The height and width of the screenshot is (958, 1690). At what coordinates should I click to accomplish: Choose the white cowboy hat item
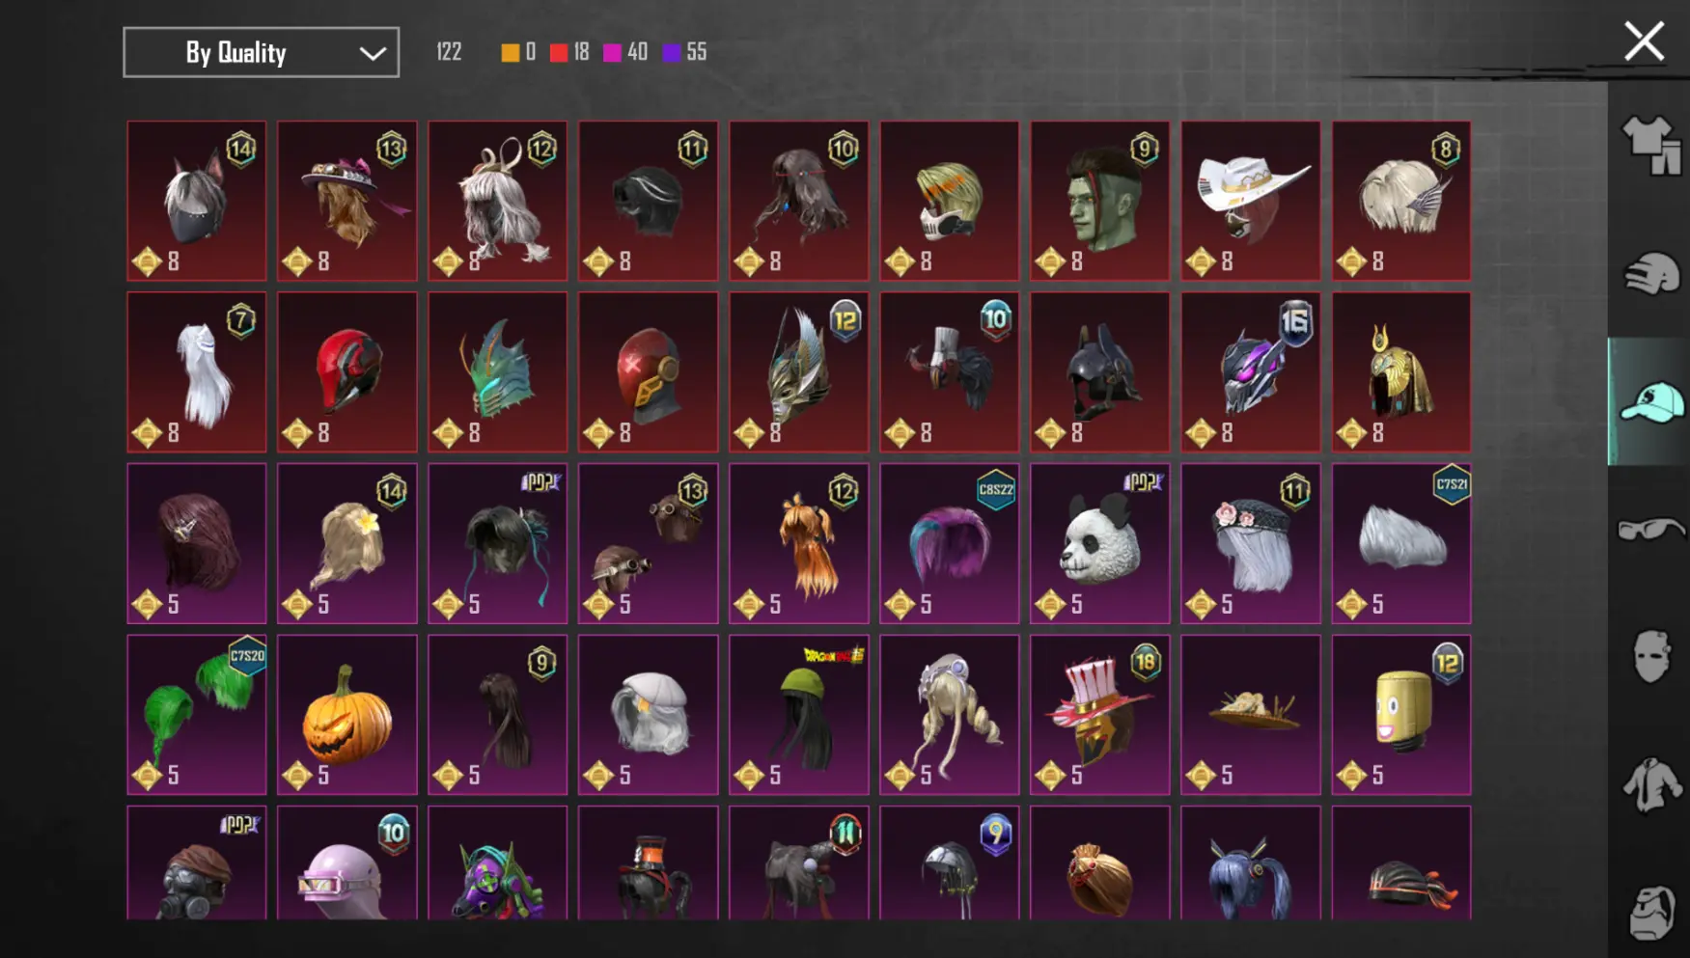point(1251,201)
